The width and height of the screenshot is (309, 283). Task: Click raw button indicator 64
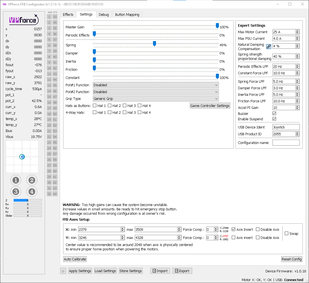[x=55, y=194]
